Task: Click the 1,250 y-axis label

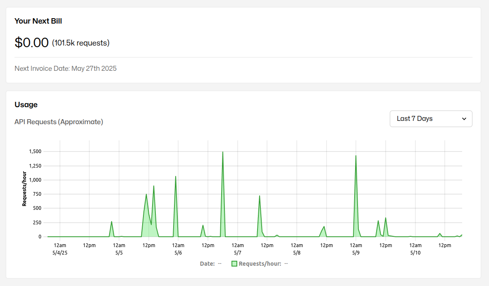Action: [x=35, y=166]
